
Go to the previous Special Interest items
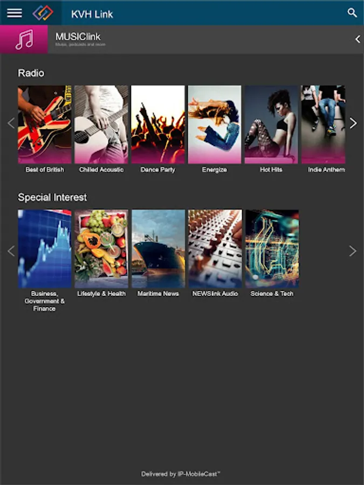click(11, 251)
